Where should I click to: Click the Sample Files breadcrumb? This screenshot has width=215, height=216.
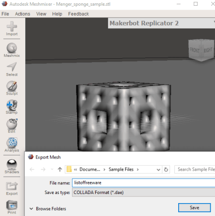point(121,169)
